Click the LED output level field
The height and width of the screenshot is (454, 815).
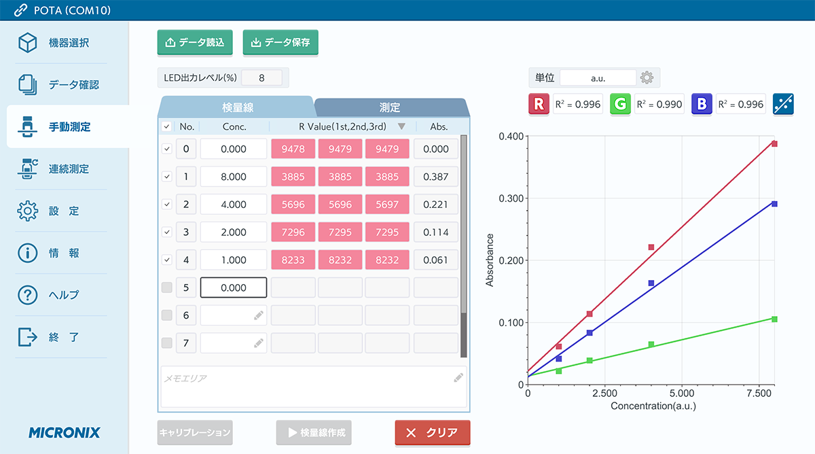[x=261, y=77]
